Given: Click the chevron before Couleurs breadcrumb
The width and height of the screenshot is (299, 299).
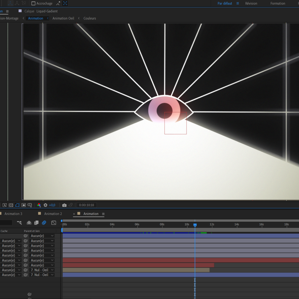Looking at the screenshot, I should (79, 18).
